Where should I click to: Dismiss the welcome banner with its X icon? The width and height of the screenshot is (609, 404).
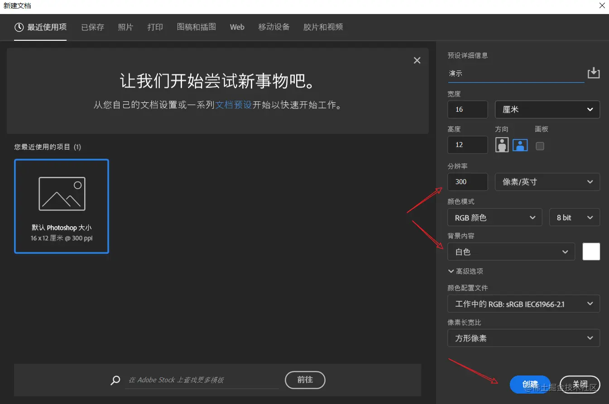(x=417, y=60)
